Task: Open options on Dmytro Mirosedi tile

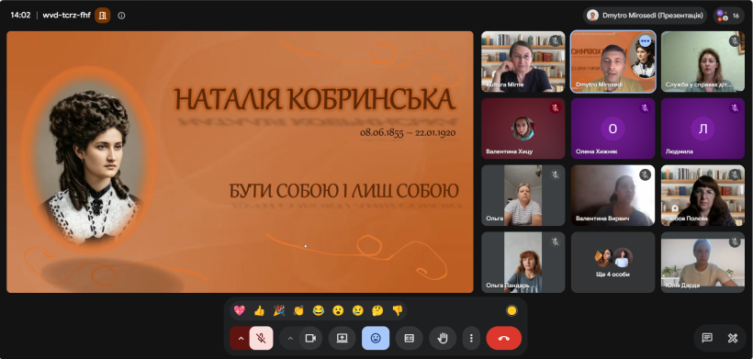Action: (645, 41)
